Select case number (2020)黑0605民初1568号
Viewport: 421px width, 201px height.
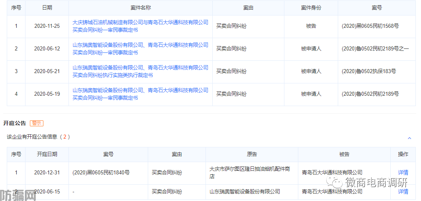(370, 26)
